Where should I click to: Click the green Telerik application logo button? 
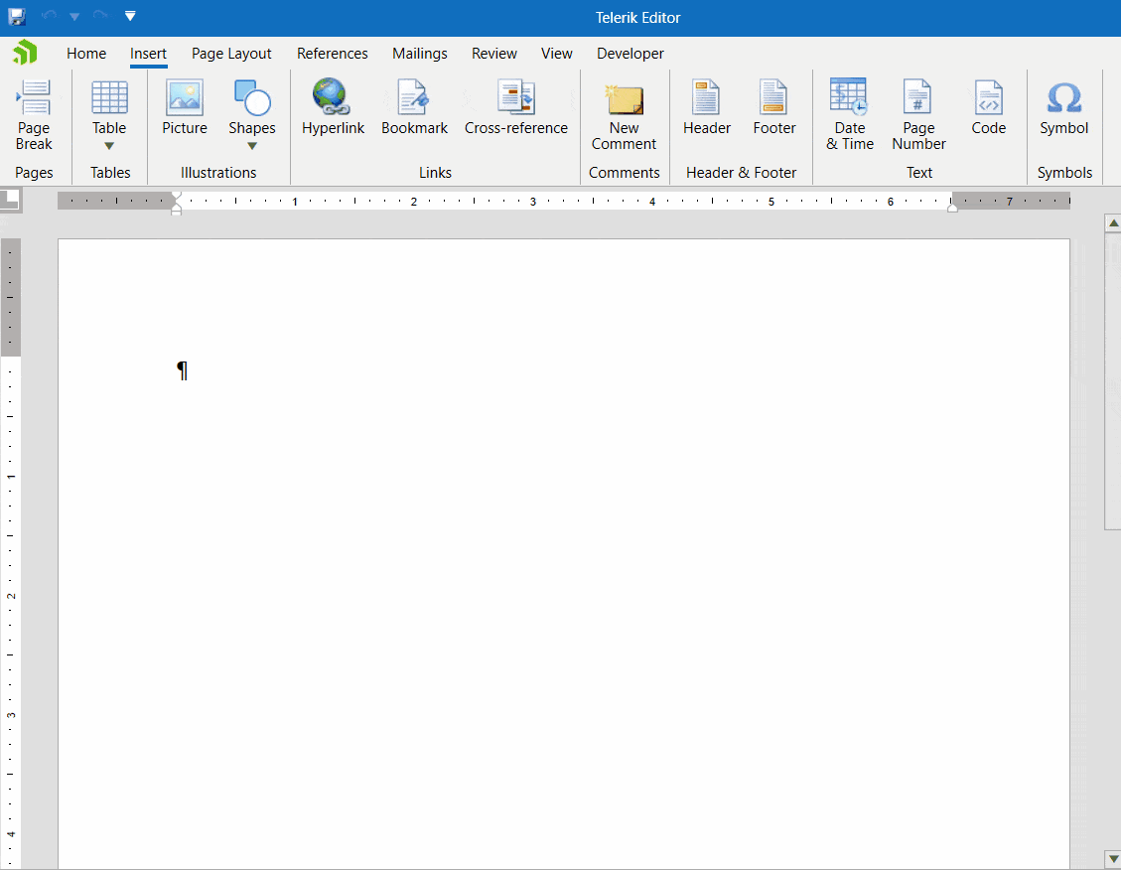pos(25,53)
